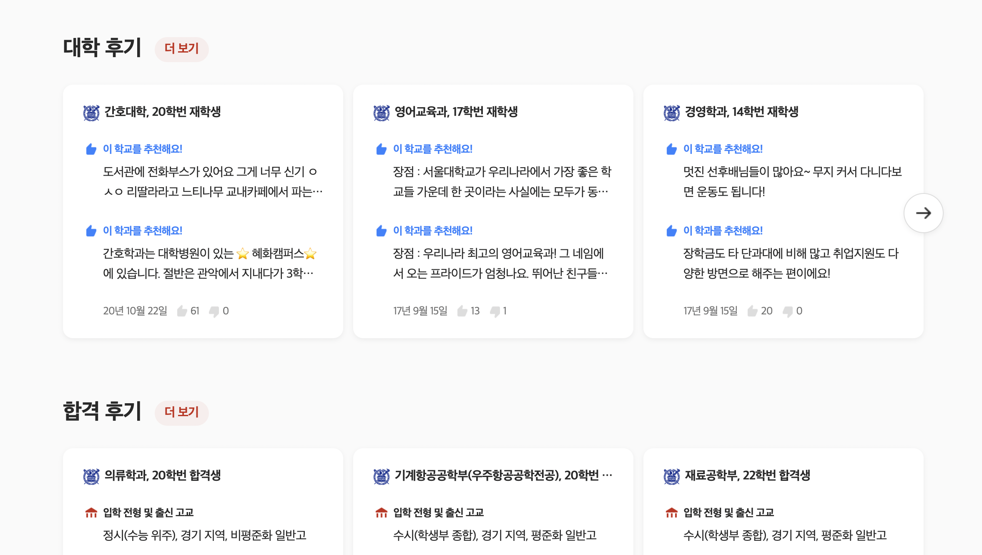
Task: Dislike the 영어교육과 review thumbs-down icon
Action: point(495,311)
